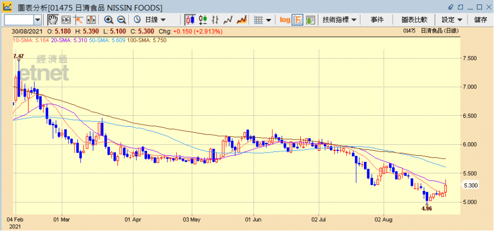This screenshot has height=231, width=494.
Task: Switch to line chart type
Action: coord(228,20)
